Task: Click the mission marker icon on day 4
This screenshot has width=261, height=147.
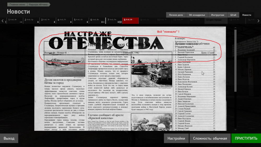Action: click(70, 22)
